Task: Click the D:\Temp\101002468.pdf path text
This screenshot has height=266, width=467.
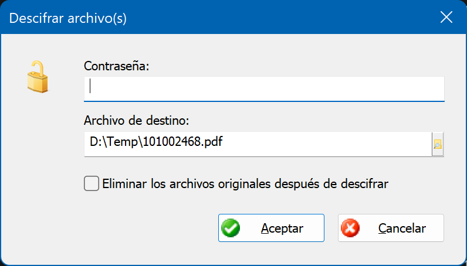Action: 156,142
